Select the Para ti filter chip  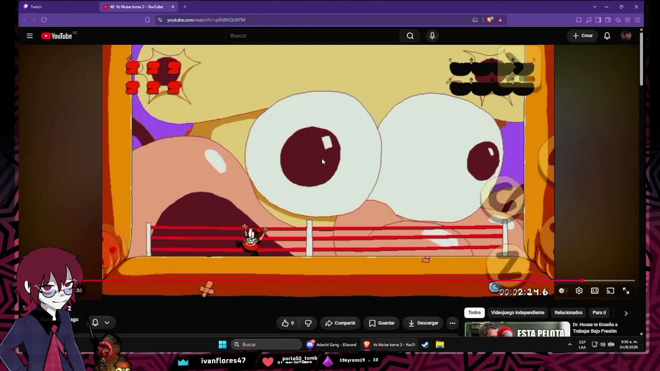599,313
